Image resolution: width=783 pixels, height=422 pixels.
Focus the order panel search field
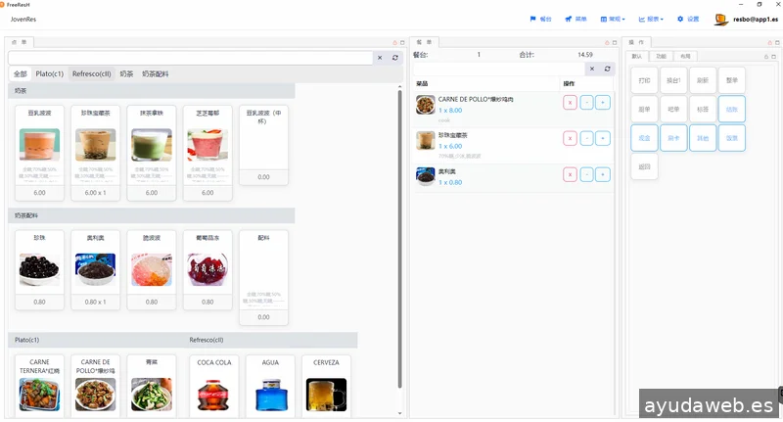tap(499, 69)
